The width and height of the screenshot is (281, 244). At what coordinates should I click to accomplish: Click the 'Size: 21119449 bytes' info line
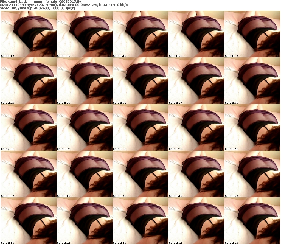click(64, 5)
